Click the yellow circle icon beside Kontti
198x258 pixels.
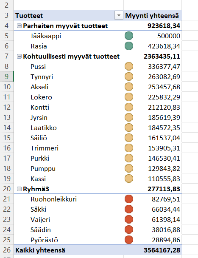[x=129, y=107]
